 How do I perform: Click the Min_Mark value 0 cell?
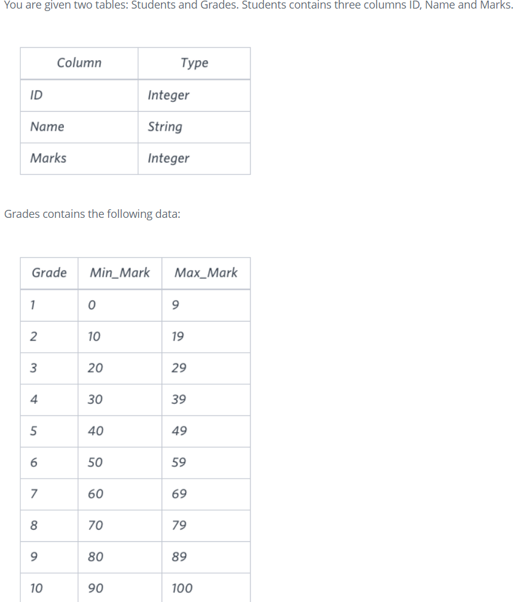coord(120,305)
